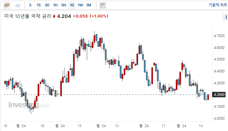228x131 pixels.
Task: Choose the 1H interval
Action: [55, 5]
